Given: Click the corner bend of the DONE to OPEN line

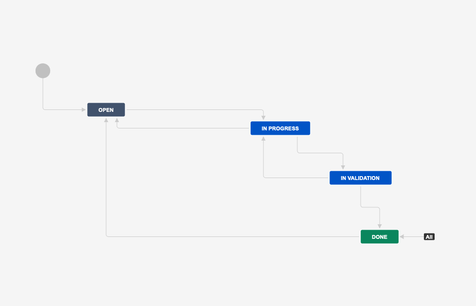Looking at the screenshot, I should pyautogui.click(x=106, y=235).
